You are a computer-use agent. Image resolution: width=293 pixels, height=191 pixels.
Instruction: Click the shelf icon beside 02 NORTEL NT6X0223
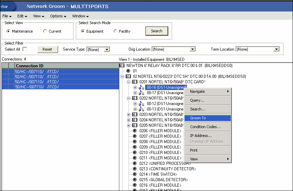(128, 76)
